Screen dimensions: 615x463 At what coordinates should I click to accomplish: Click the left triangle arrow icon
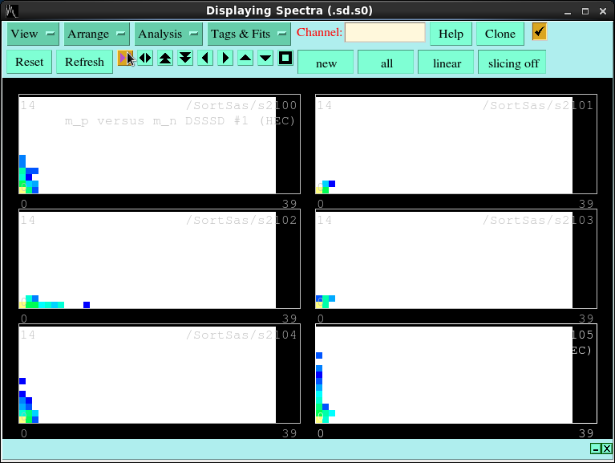tap(205, 59)
